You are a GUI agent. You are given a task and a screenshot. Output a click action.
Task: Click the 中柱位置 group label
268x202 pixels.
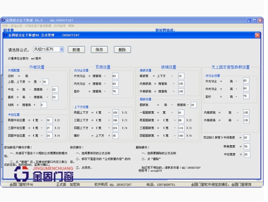coord(14,115)
